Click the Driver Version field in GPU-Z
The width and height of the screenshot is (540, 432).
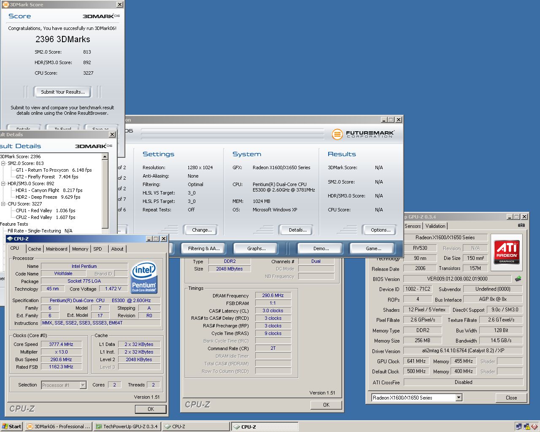point(463,351)
